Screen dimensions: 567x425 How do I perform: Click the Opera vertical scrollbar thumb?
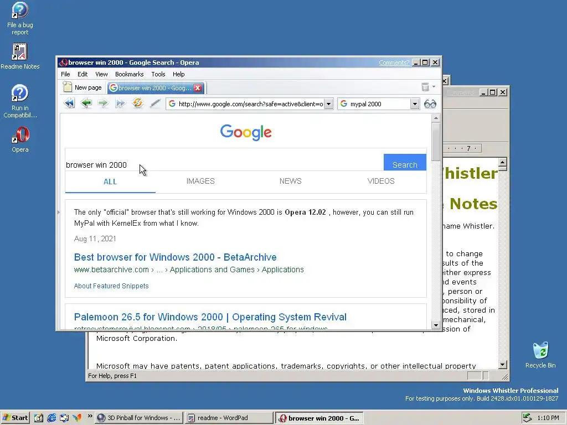[436, 142]
